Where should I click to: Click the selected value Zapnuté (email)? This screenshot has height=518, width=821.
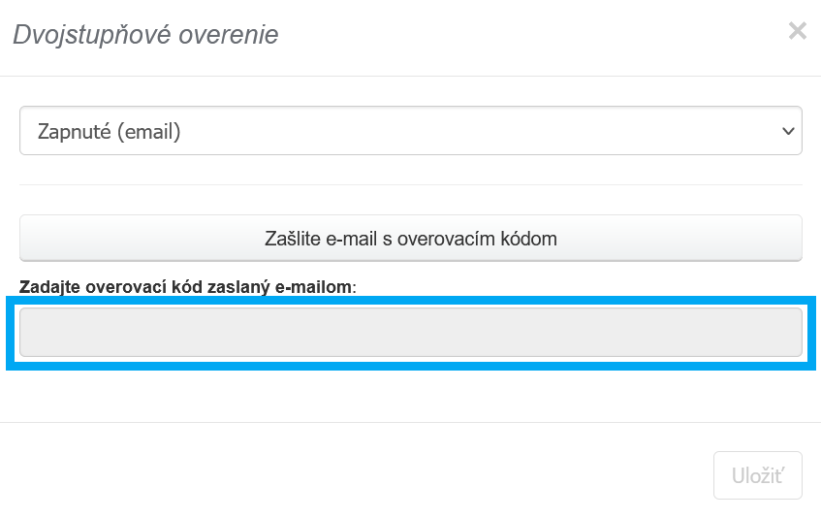click(x=110, y=131)
